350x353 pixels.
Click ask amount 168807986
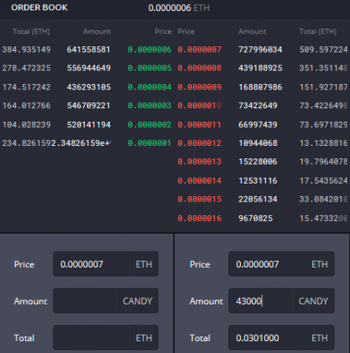click(261, 87)
